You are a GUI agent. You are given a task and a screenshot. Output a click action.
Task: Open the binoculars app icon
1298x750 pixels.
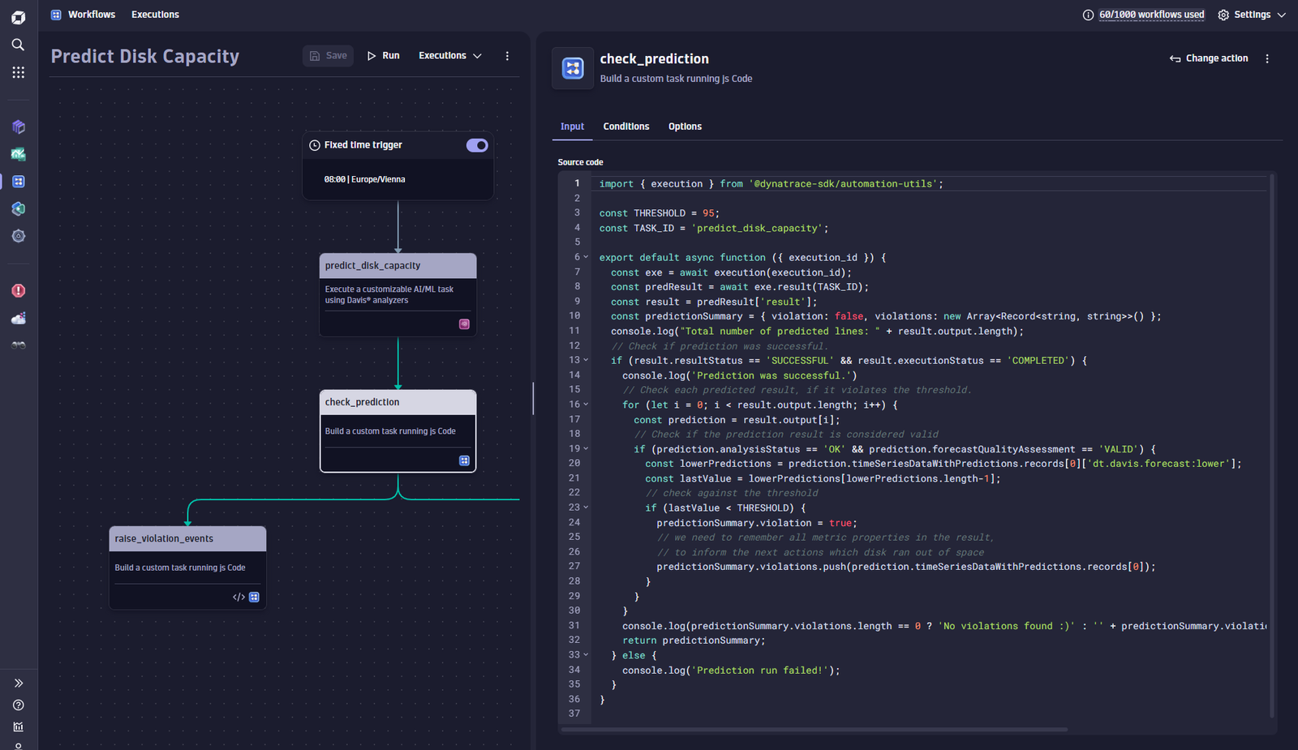pos(18,345)
